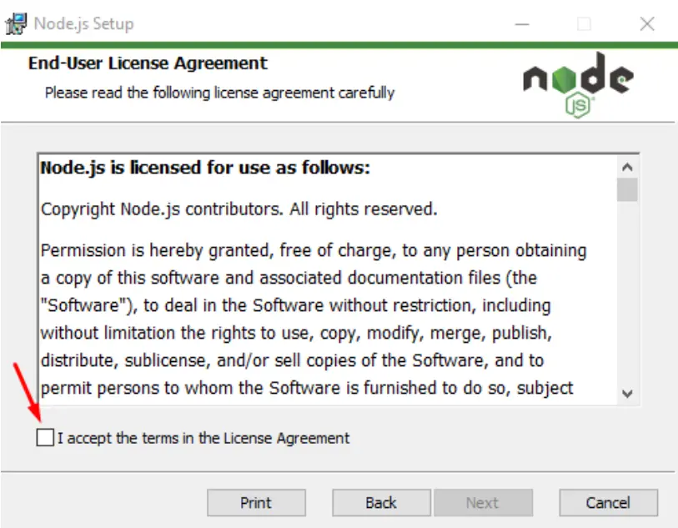Go Back to the previous setup step
Screen dimensions: 678x528
tap(381, 502)
